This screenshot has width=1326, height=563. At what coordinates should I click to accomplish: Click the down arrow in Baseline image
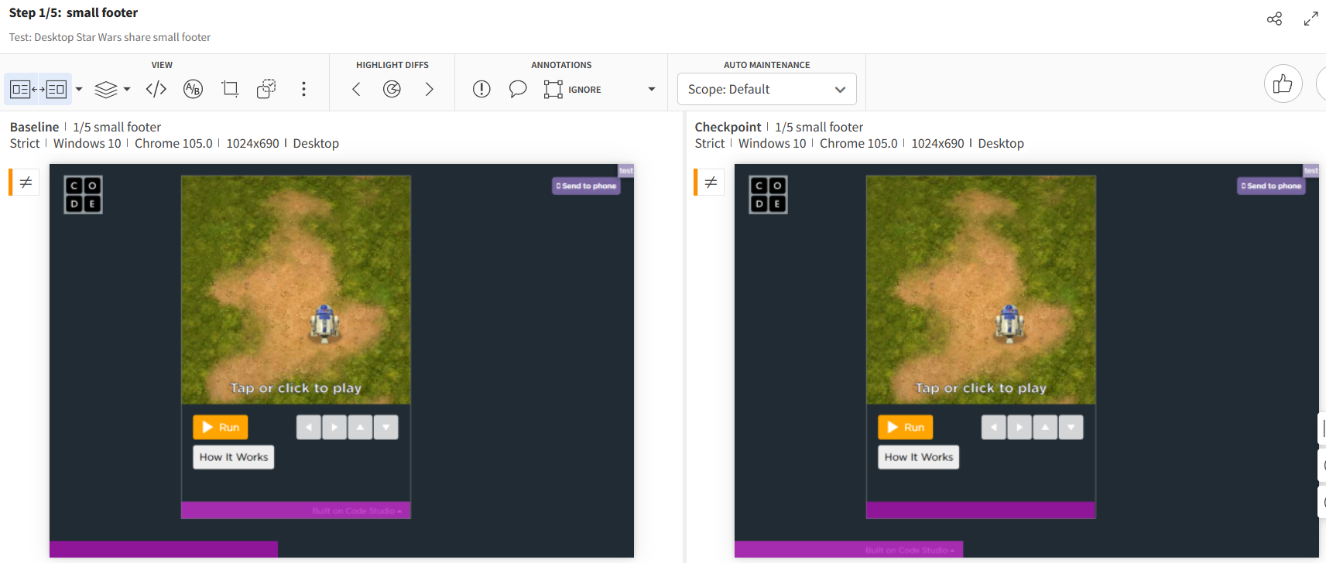pos(385,427)
